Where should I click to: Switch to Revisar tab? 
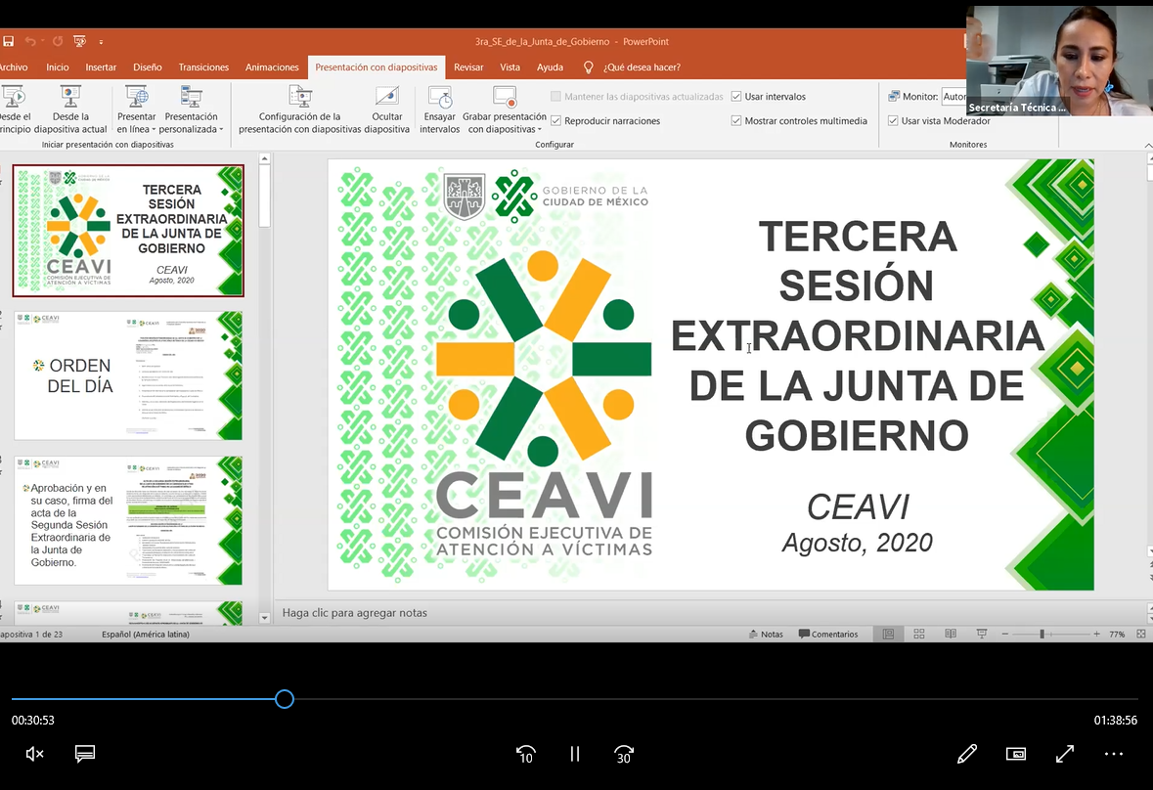point(468,66)
